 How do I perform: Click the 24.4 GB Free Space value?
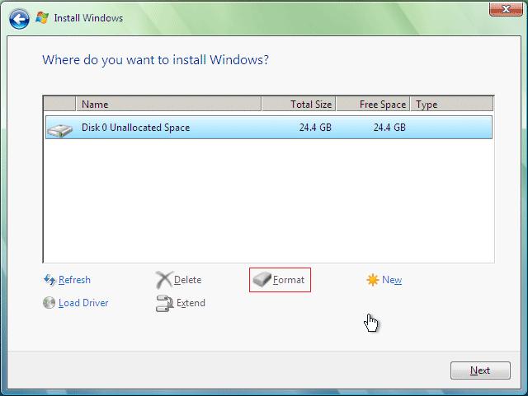point(389,128)
